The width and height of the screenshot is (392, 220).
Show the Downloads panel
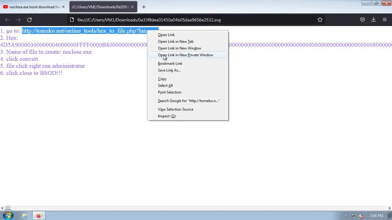tap(374, 20)
